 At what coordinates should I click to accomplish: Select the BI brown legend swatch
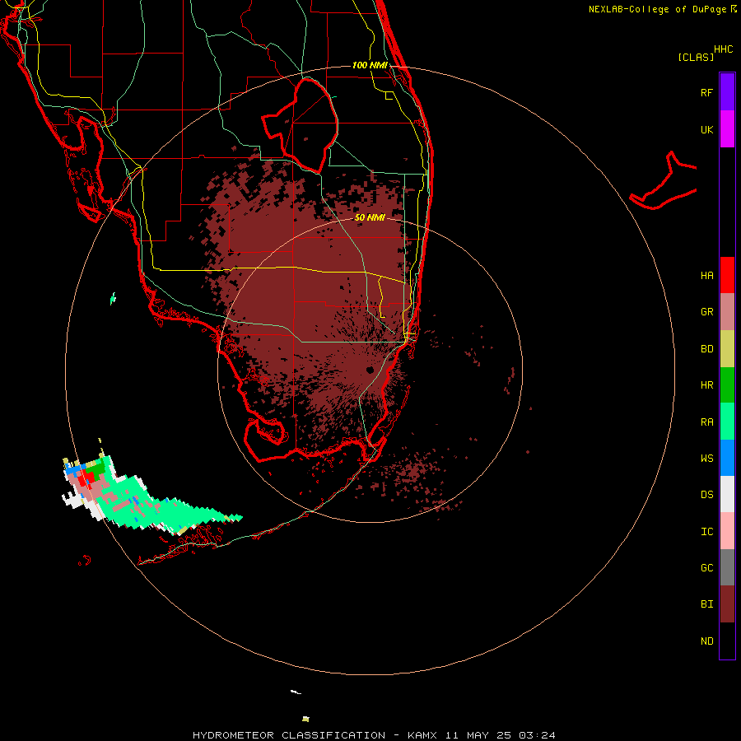point(727,604)
